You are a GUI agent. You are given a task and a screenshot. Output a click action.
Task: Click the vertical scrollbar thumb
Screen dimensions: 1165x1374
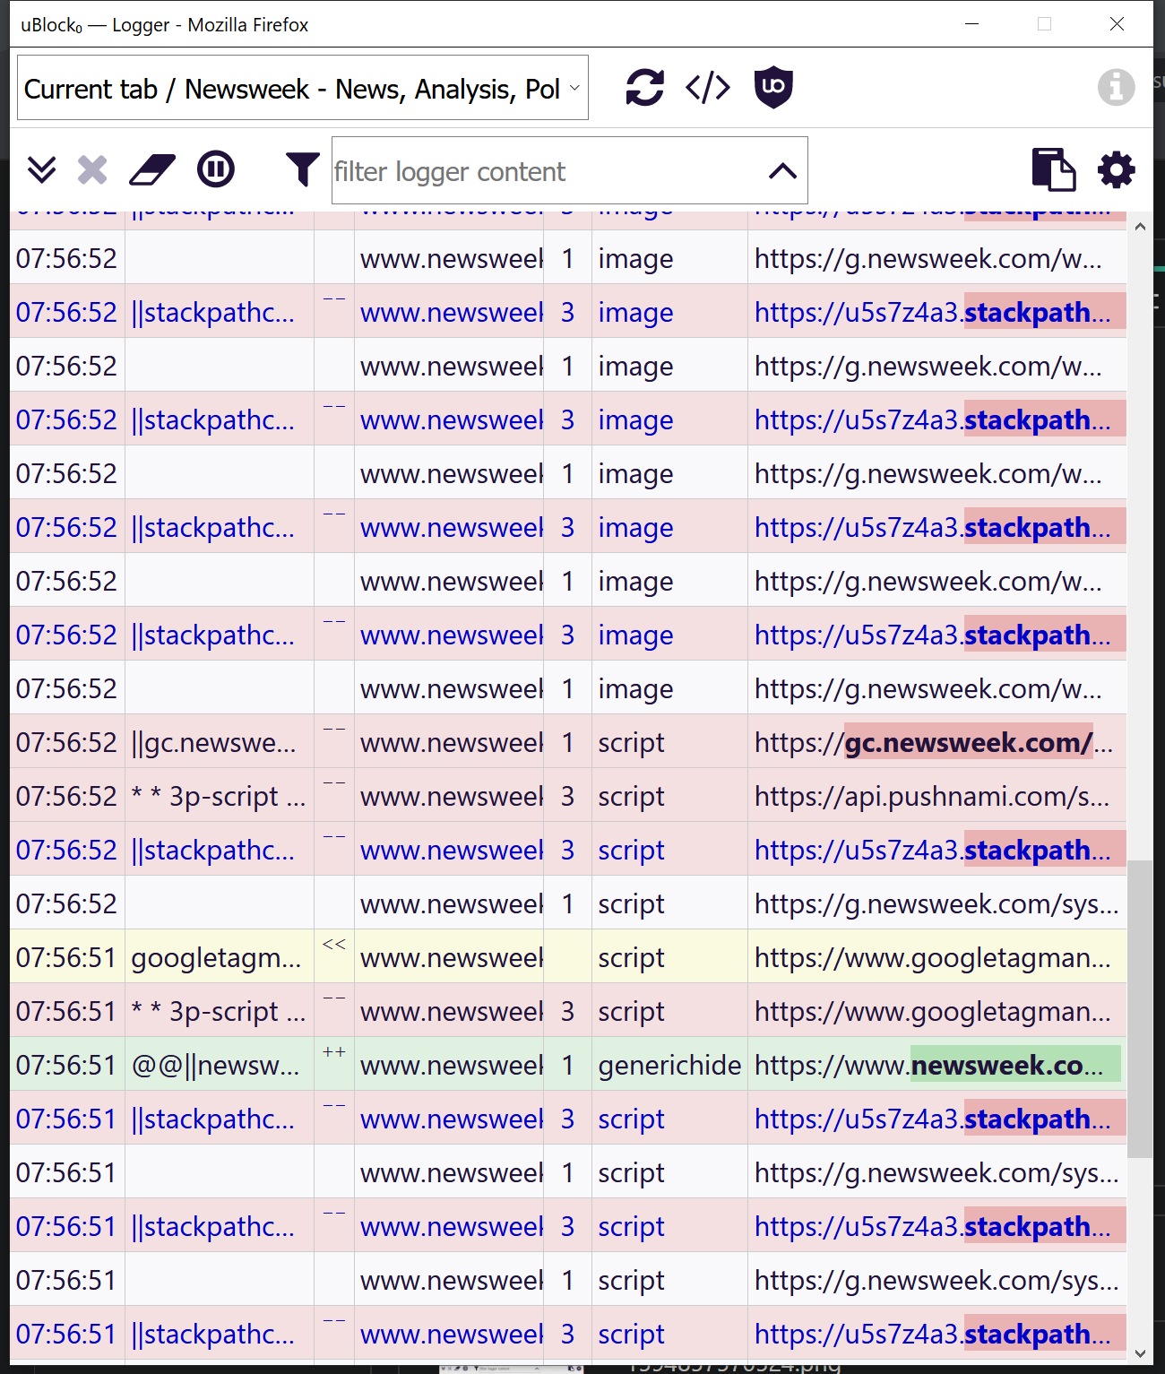pos(1140,1009)
